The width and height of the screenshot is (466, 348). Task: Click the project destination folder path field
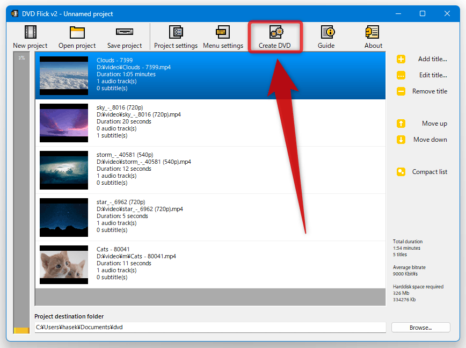210,327
